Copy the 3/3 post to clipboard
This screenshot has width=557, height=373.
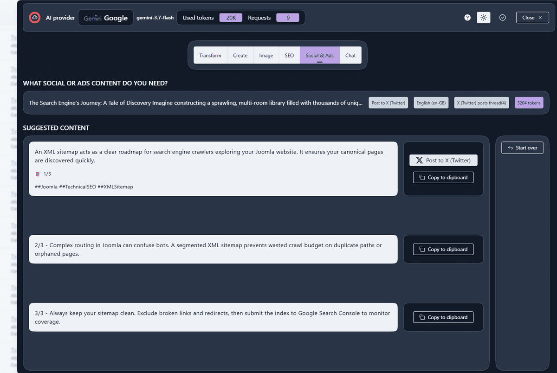443,317
